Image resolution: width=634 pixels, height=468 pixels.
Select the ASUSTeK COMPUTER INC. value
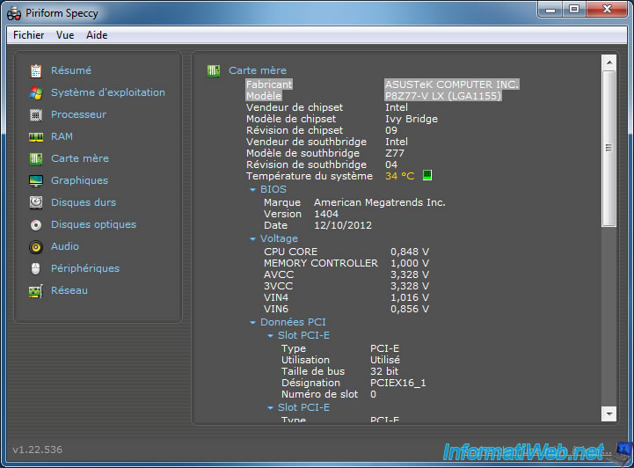tap(452, 84)
